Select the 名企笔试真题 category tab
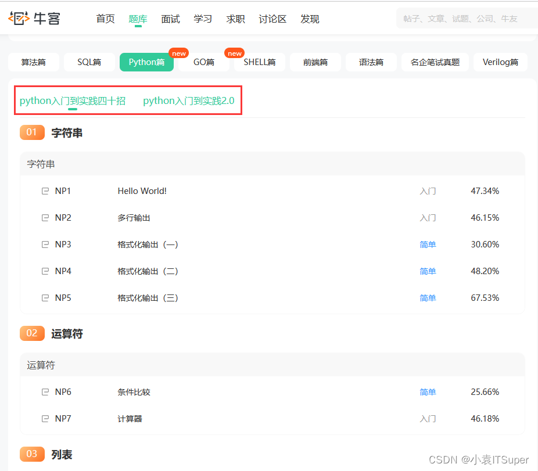 [435, 62]
